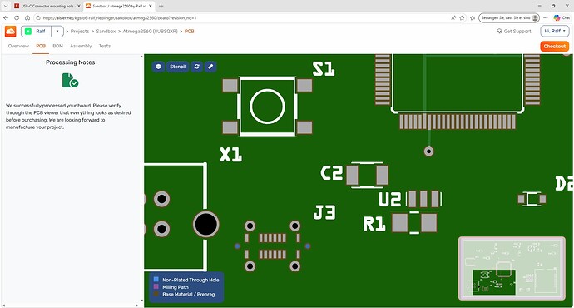Click the S1 silkscreen label
The image size is (574, 308).
tap(324, 69)
